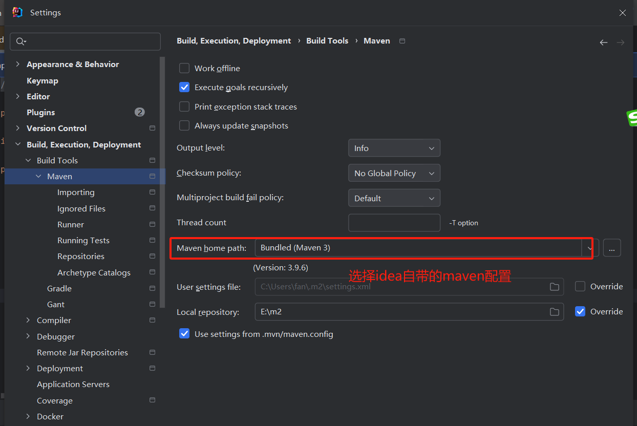Open Application Servers settings
Screen dimensions: 637x426
73,384
